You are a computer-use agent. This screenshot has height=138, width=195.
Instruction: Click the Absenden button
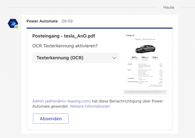point(51,119)
